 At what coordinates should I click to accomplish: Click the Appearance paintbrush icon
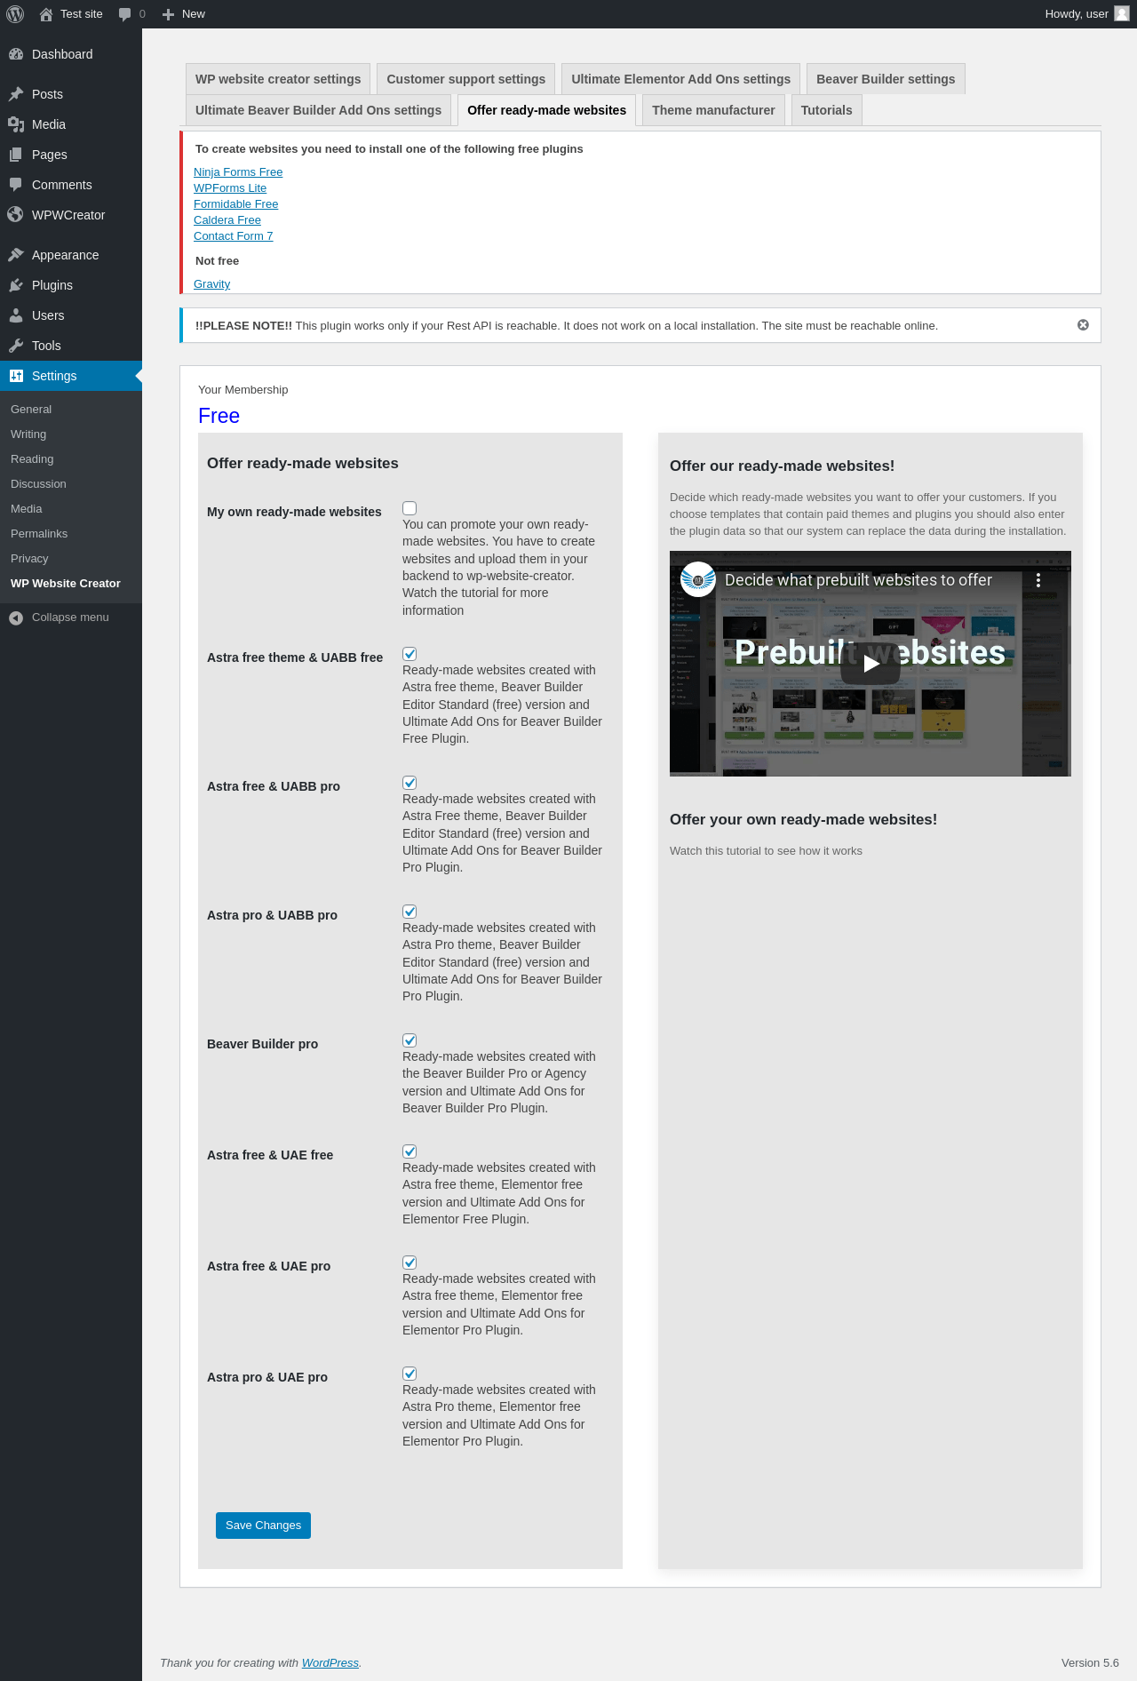coord(16,255)
